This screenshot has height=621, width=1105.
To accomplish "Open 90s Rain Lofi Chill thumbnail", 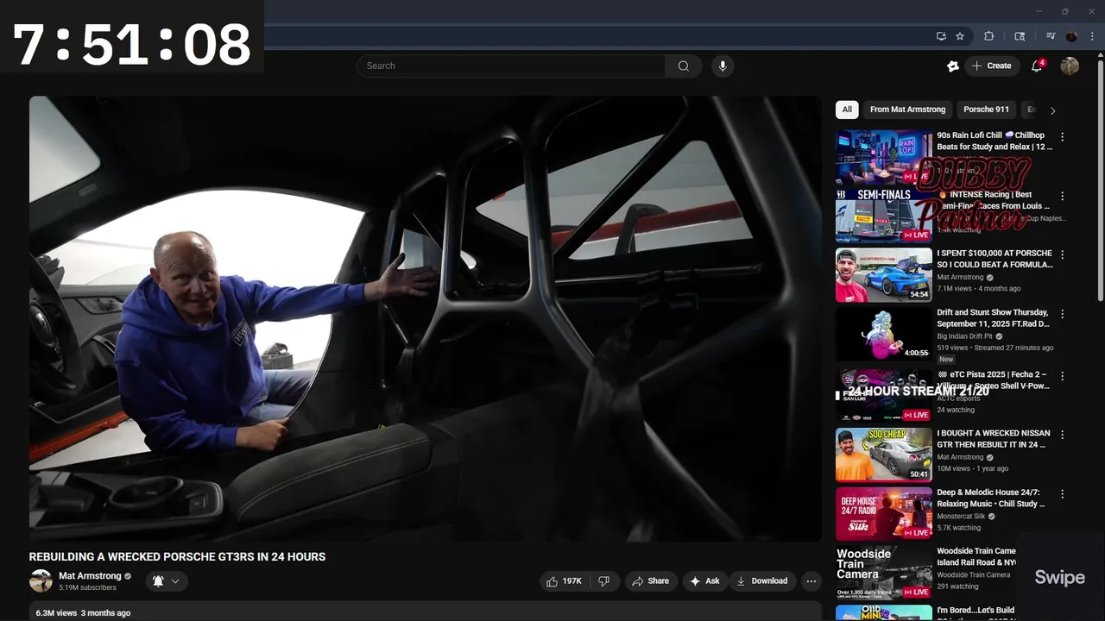I will [883, 157].
